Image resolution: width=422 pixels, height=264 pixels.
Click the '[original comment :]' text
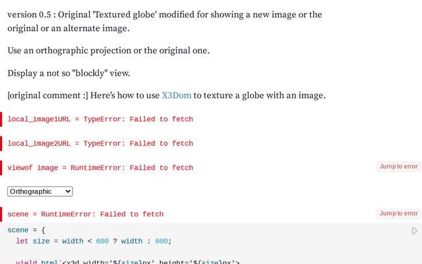47,95
